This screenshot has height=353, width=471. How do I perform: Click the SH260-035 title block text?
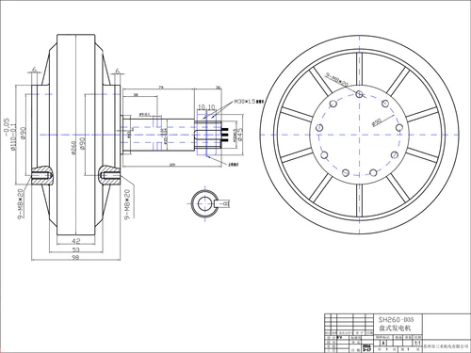click(396, 320)
